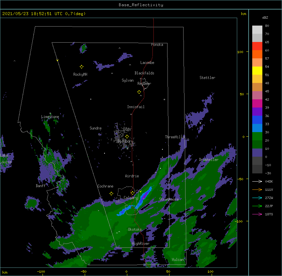Image resolution: width=282 pixels, height=276 pixels.
Task: Click the 0 tick on bottom axis
Action: pos(126,271)
